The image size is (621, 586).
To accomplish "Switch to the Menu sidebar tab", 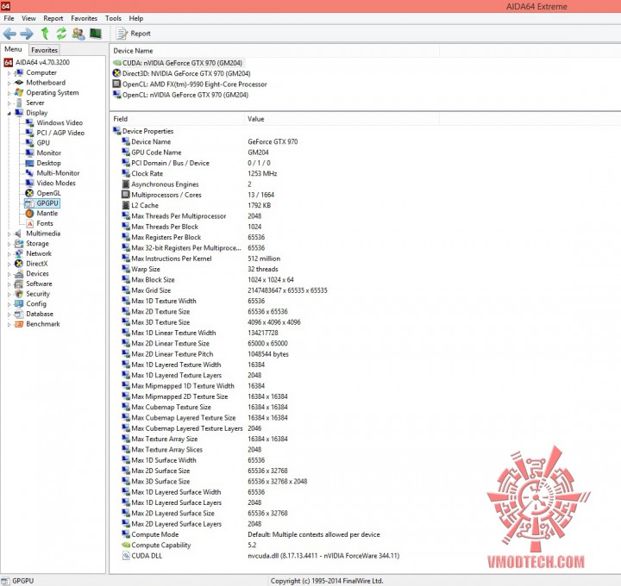I will [x=14, y=49].
